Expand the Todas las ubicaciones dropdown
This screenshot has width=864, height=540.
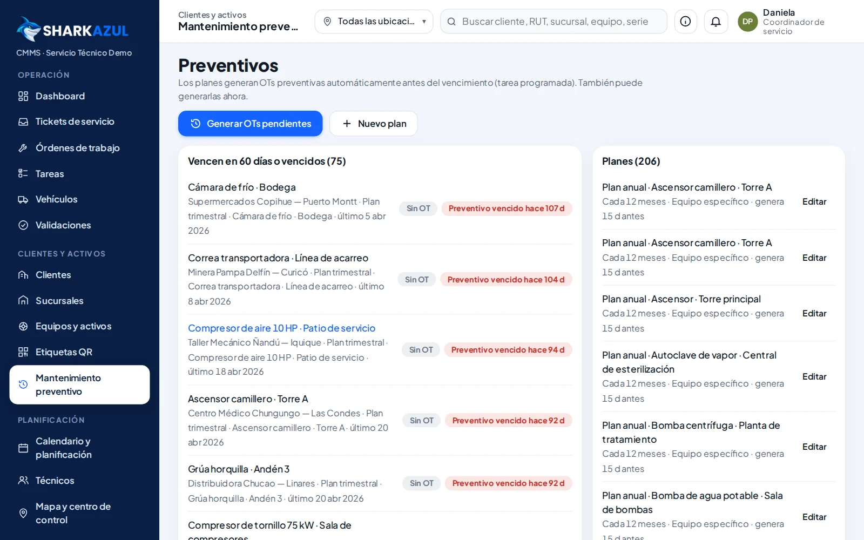374,22
